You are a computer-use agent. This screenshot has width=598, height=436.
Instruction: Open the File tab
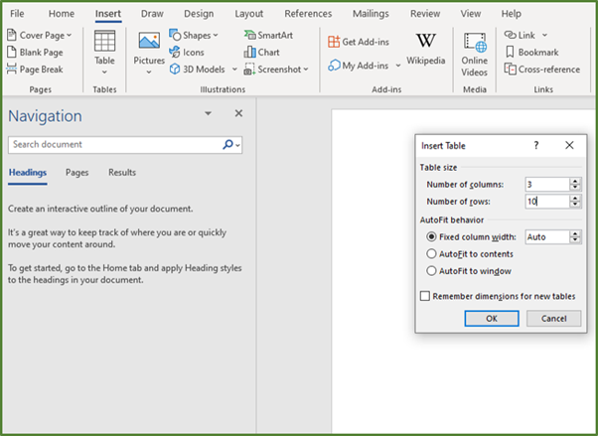tap(17, 14)
